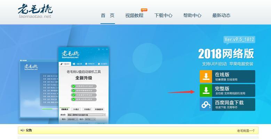Select the Windows-logo tab in preview window
Viewport: 271px width, 139px height.
click(x=77, y=64)
